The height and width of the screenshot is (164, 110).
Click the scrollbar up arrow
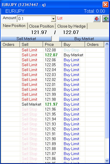click(107, 44)
